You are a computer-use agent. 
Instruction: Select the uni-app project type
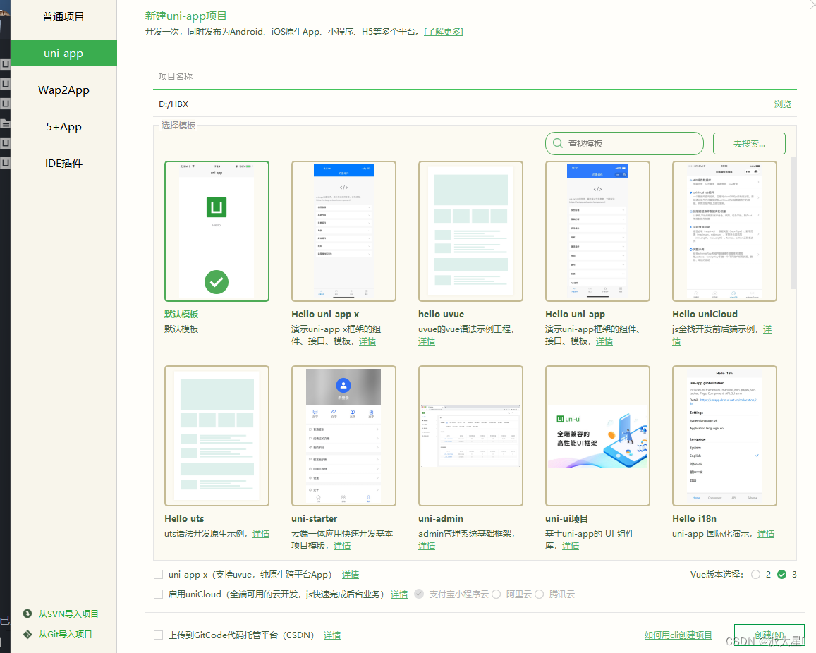point(63,53)
